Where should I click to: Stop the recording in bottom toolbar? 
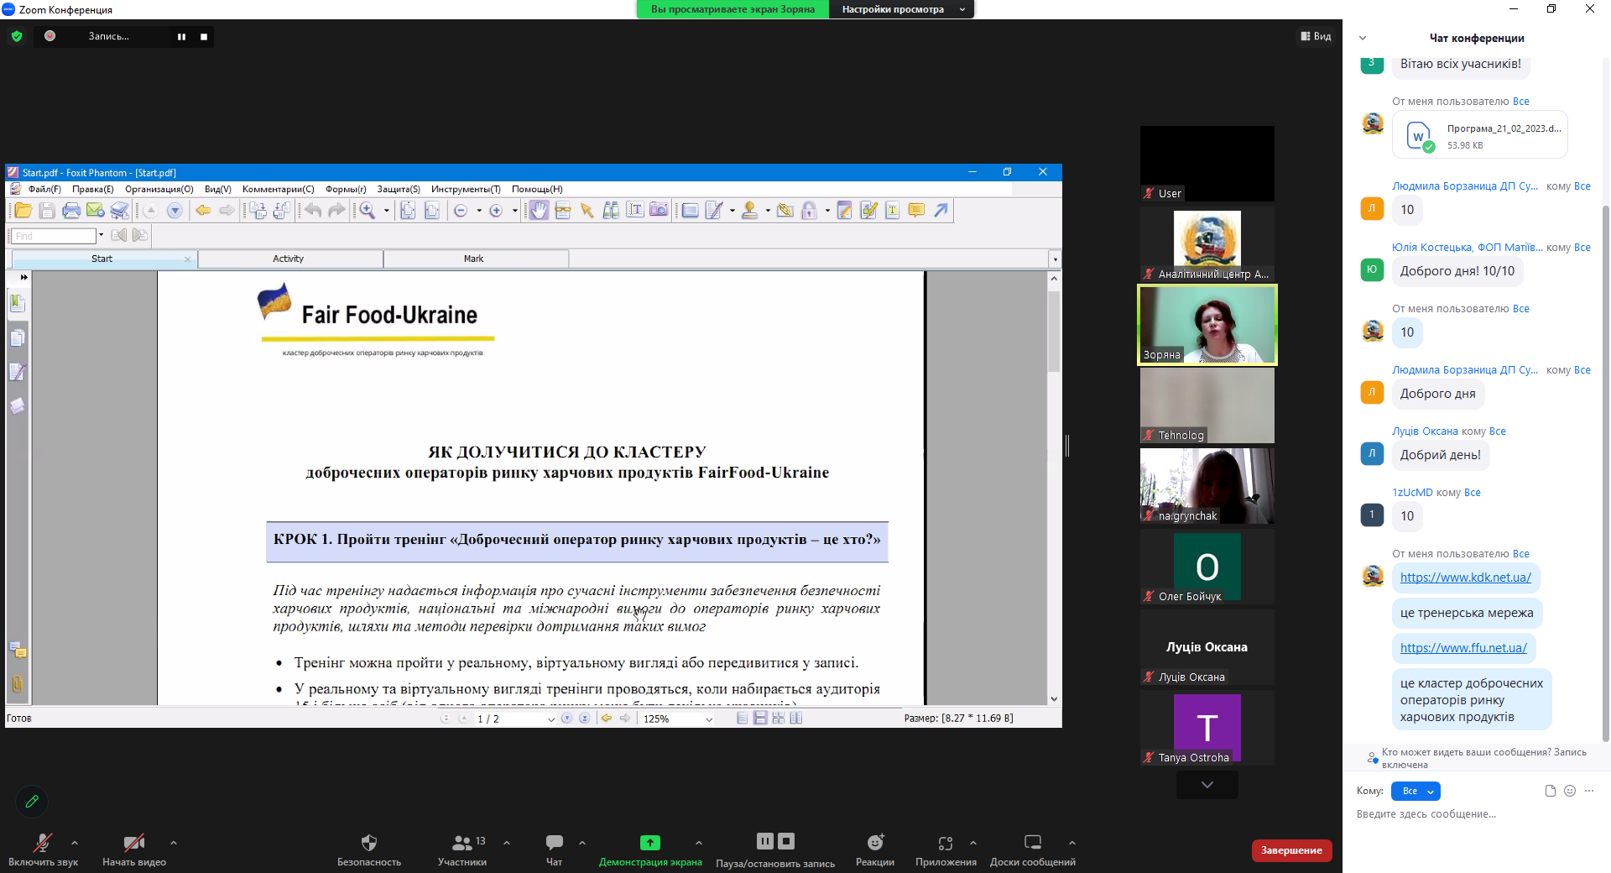786,841
